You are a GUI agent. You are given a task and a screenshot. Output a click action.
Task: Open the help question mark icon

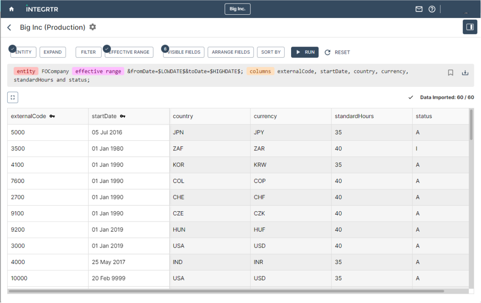pyautogui.click(x=432, y=9)
